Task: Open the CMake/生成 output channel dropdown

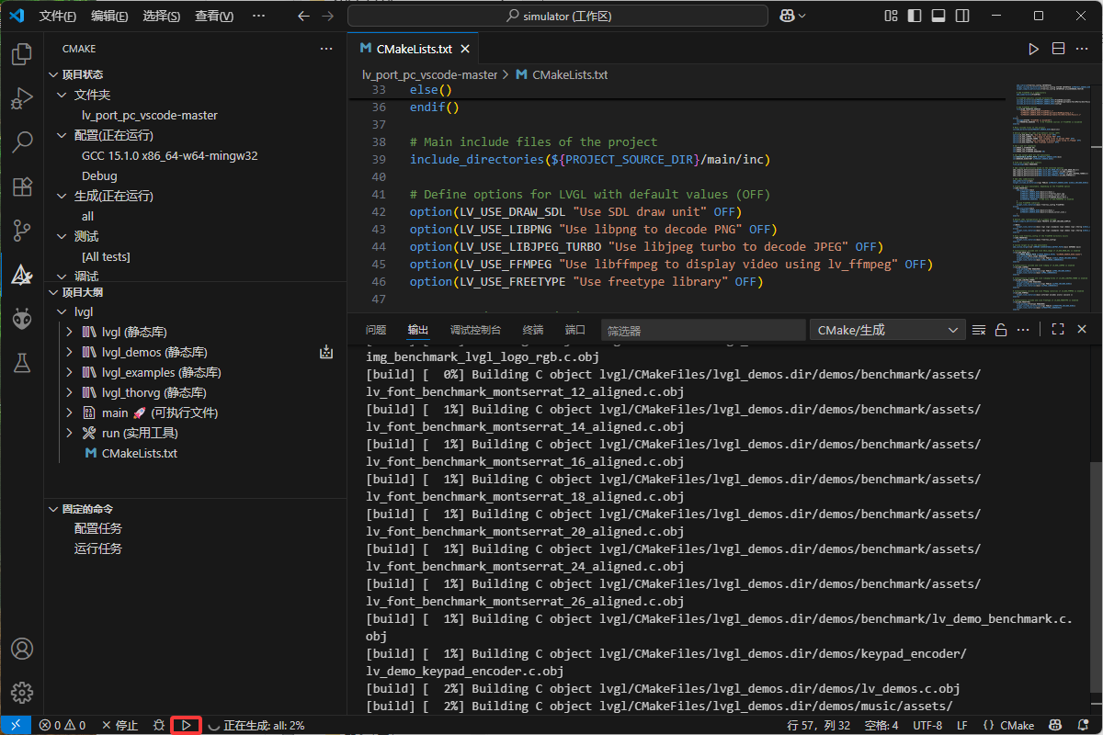Action: pyautogui.click(x=887, y=330)
